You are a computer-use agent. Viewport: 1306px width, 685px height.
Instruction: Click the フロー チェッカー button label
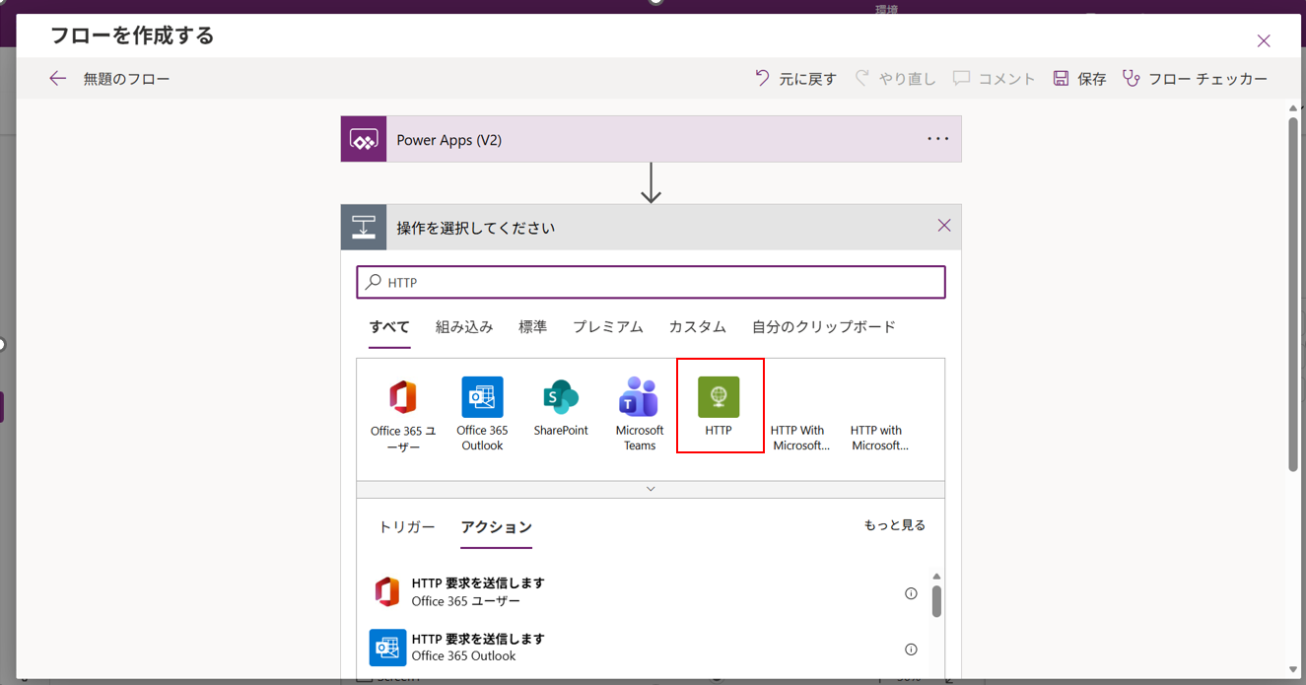[1208, 79]
